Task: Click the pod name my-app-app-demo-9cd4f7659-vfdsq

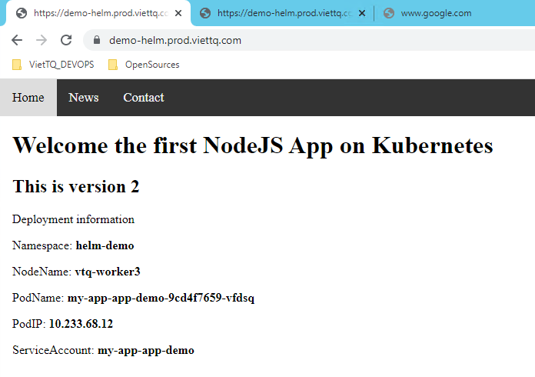Action: pyautogui.click(x=161, y=298)
